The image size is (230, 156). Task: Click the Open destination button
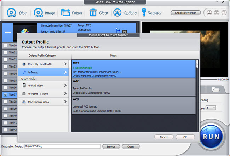tap(131, 146)
